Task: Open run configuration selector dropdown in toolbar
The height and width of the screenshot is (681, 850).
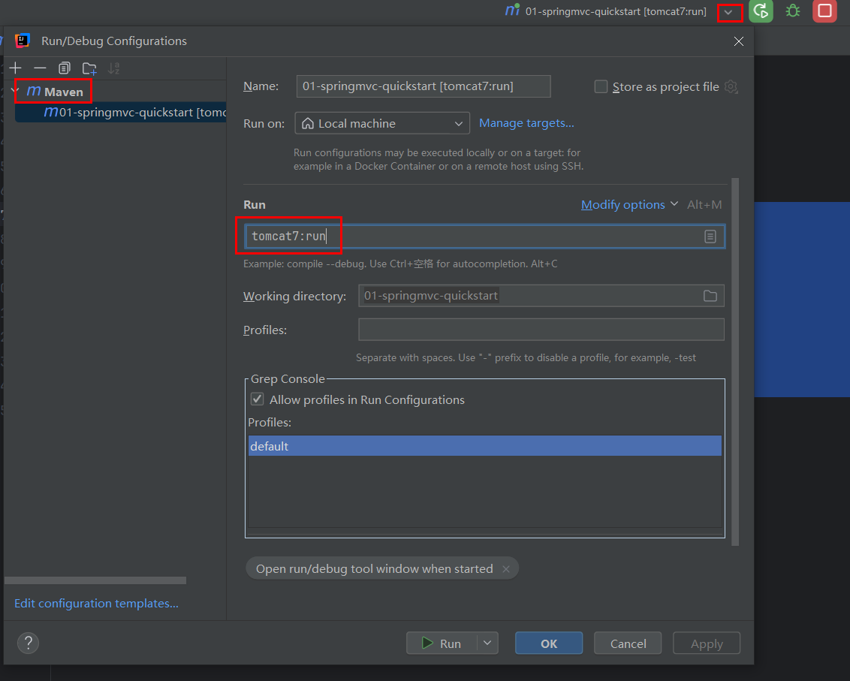Action: [728, 12]
